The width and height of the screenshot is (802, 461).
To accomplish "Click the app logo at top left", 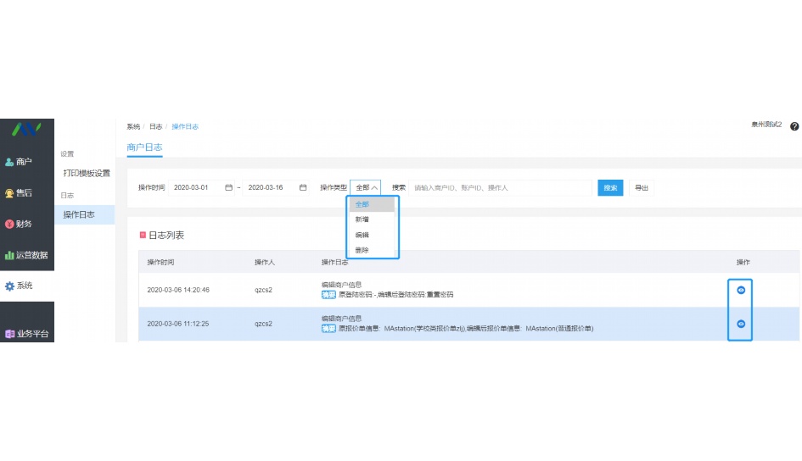I will [x=26, y=130].
